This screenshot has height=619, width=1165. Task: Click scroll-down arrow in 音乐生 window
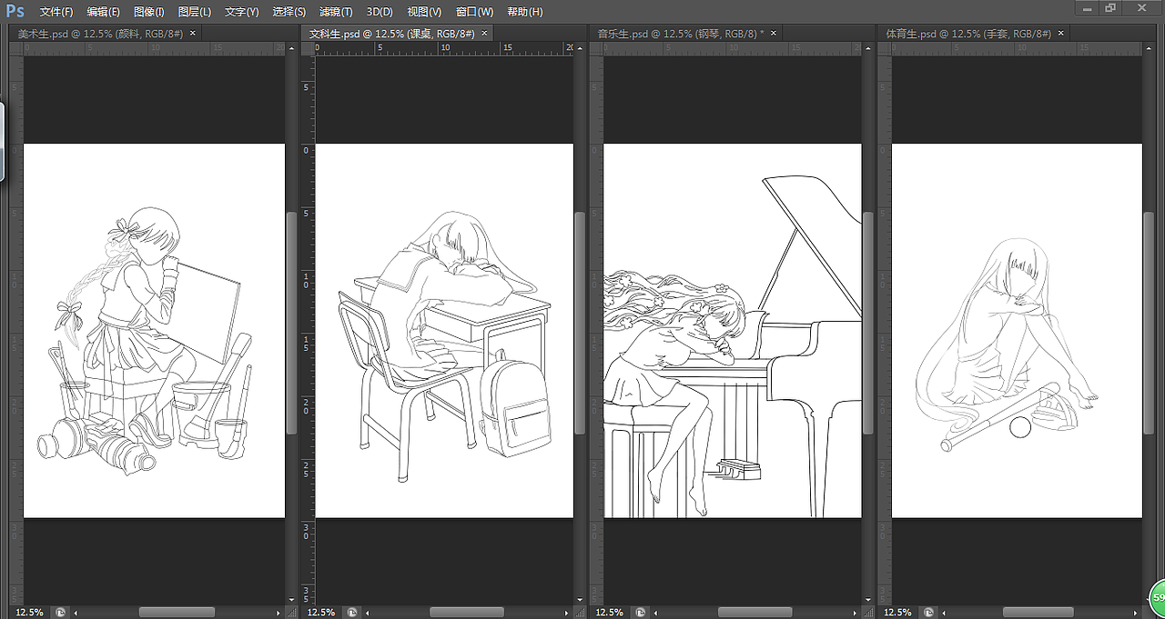pos(868,600)
